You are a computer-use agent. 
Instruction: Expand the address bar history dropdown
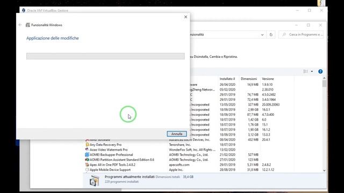pyautogui.click(x=262, y=34)
